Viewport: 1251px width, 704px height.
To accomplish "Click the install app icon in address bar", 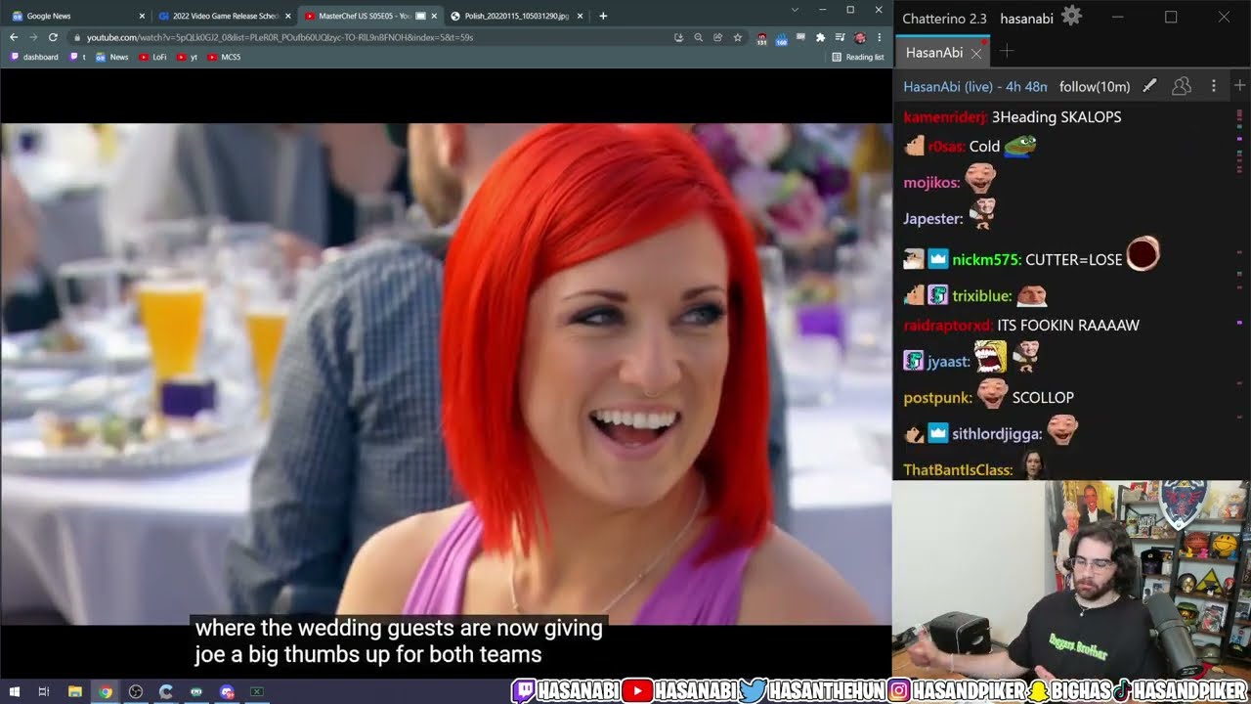I will click(678, 37).
